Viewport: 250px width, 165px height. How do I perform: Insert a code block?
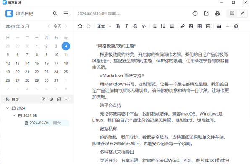click(x=208, y=26)
